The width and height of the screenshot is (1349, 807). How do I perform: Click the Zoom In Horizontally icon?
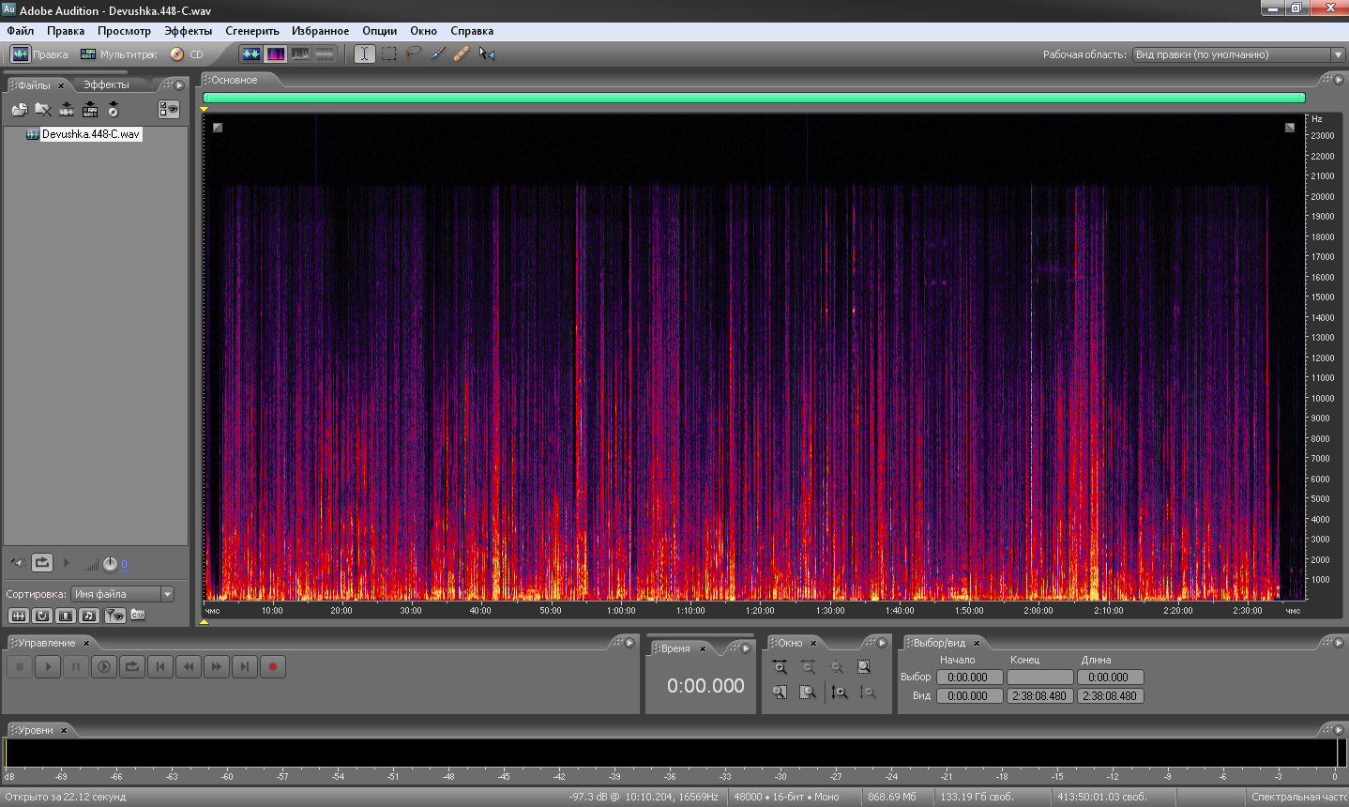780,667
